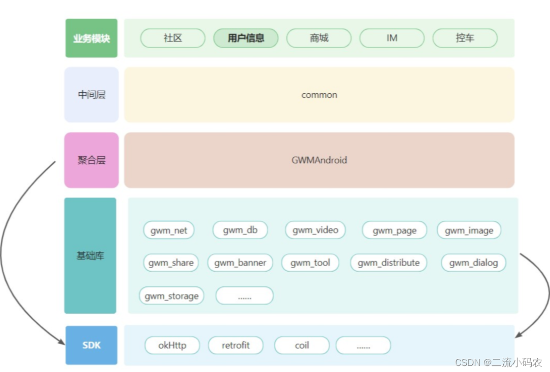Click the gwm_share library pill
The height and width of the screenshot is (372, 550).
tap(171, 263)
